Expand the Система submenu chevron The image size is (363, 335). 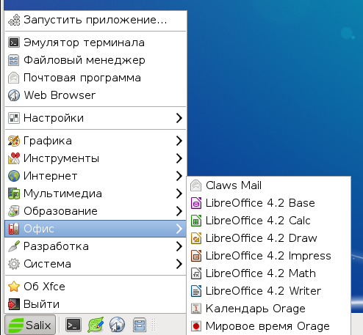179,264
